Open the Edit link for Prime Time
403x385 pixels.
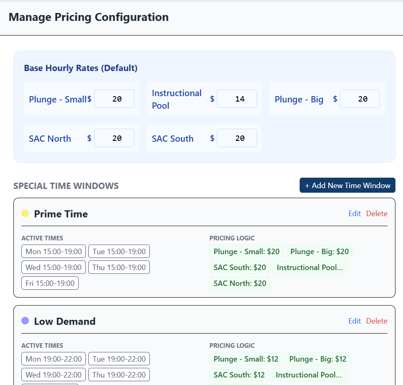[354, 214]
